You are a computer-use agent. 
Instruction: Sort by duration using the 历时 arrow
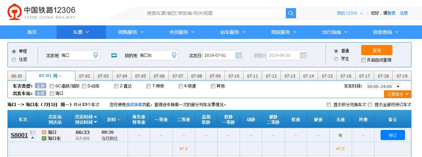(119, 119)
